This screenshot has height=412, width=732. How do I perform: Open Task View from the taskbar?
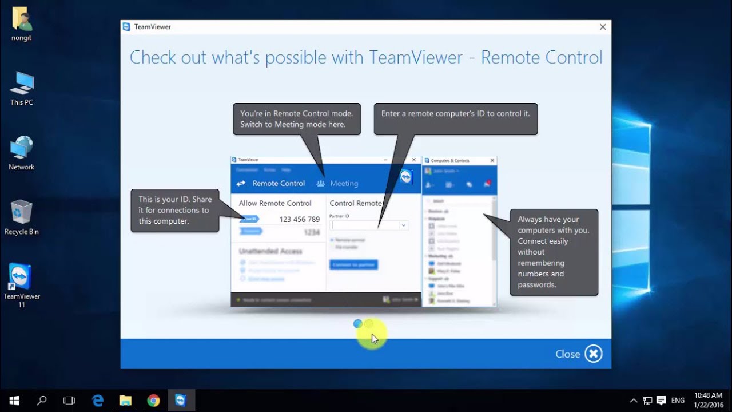[69, 401]
